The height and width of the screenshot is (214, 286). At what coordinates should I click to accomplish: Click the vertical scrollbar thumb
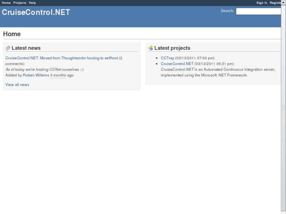(x=284, y=108)
